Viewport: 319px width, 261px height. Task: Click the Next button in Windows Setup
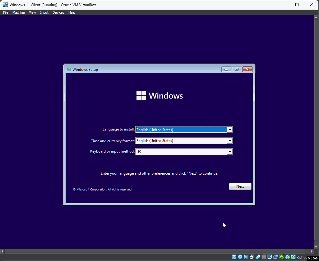click(x=240, y=186)
